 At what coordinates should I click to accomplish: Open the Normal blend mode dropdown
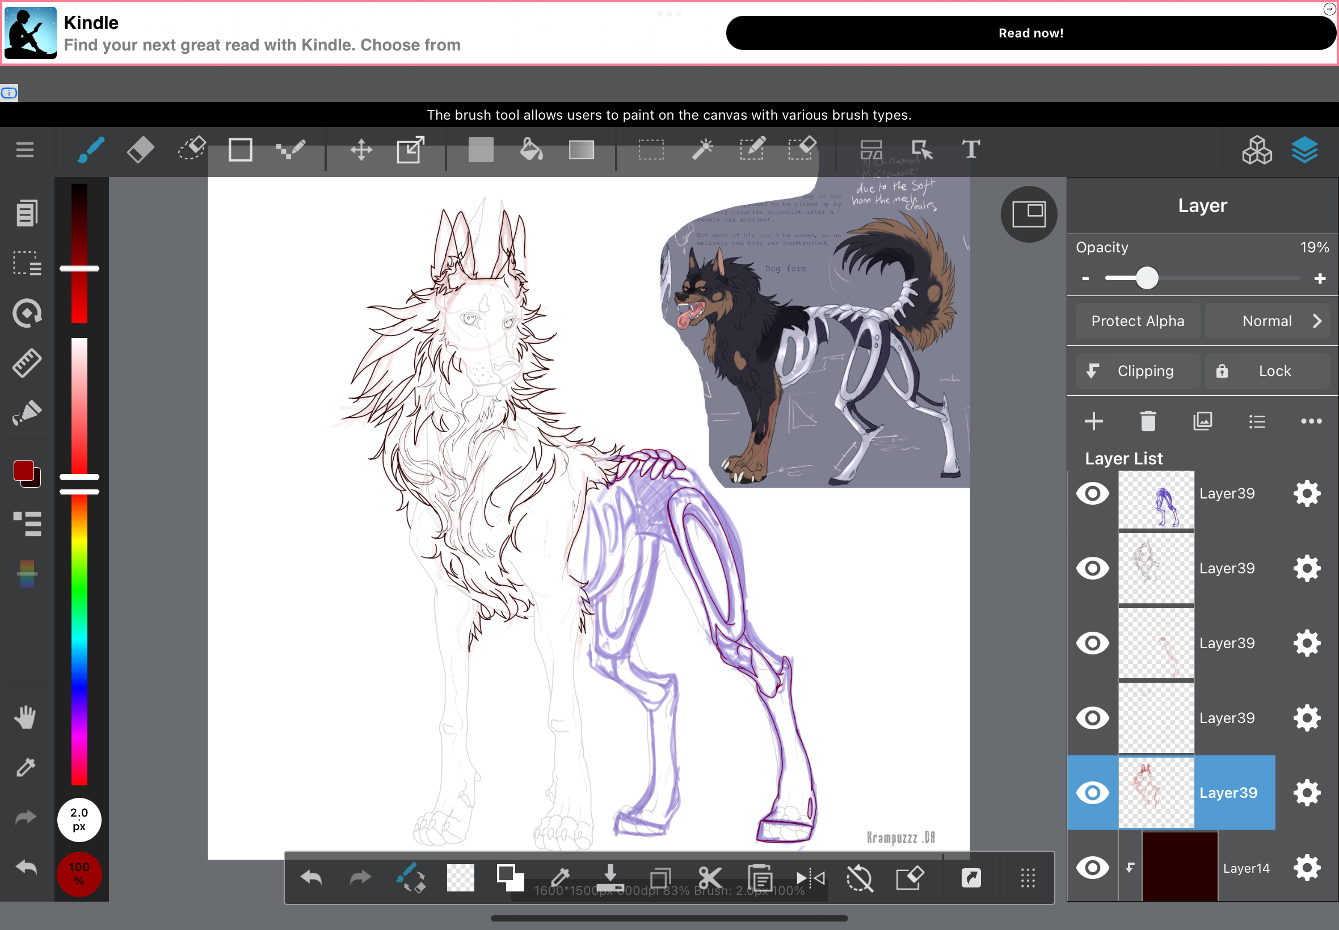[x=1267, y=321]
